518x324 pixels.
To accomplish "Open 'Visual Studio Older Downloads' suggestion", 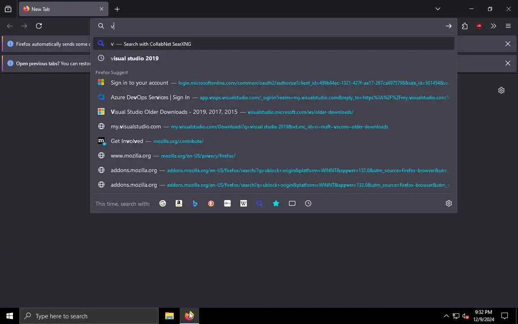I will [x=274, y=112].
